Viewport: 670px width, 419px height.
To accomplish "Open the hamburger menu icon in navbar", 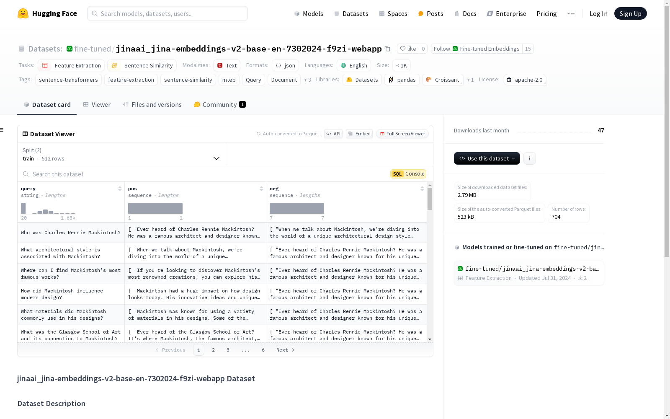I will [x=571, y=13].
